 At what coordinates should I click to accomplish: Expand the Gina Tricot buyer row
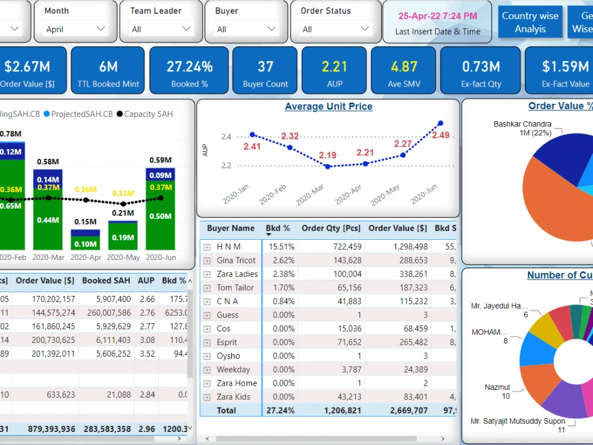(x=207, y=260)
